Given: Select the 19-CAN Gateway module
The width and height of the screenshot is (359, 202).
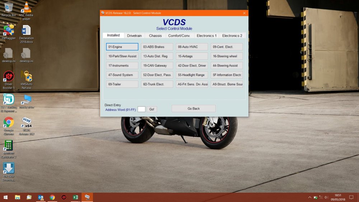Looking at the screenshot, I should (x=157, y=65).
